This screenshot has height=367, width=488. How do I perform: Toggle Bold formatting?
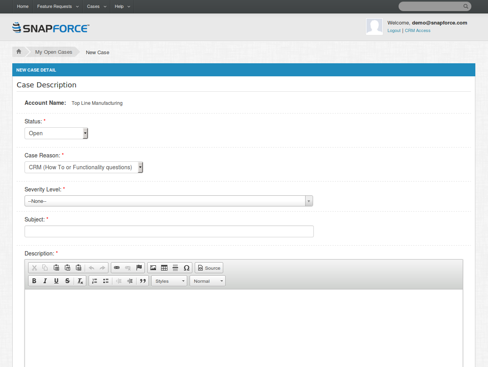(34, 281)
